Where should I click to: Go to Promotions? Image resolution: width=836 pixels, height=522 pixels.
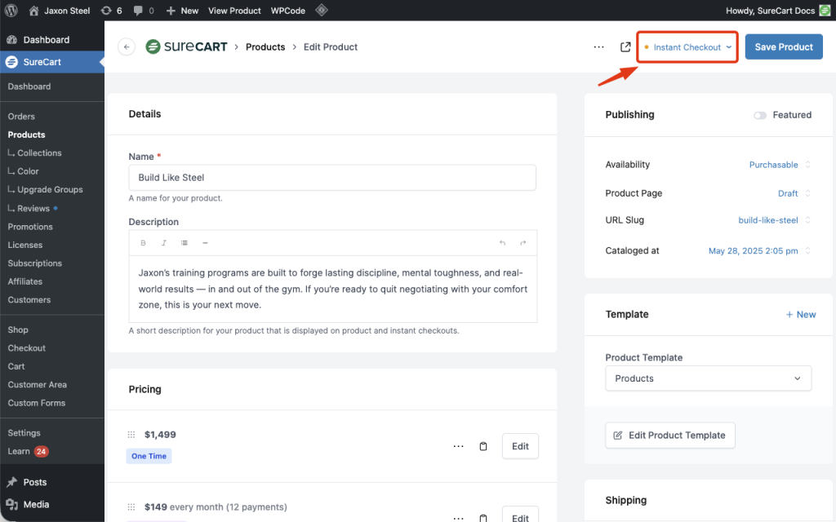[30, 227]
